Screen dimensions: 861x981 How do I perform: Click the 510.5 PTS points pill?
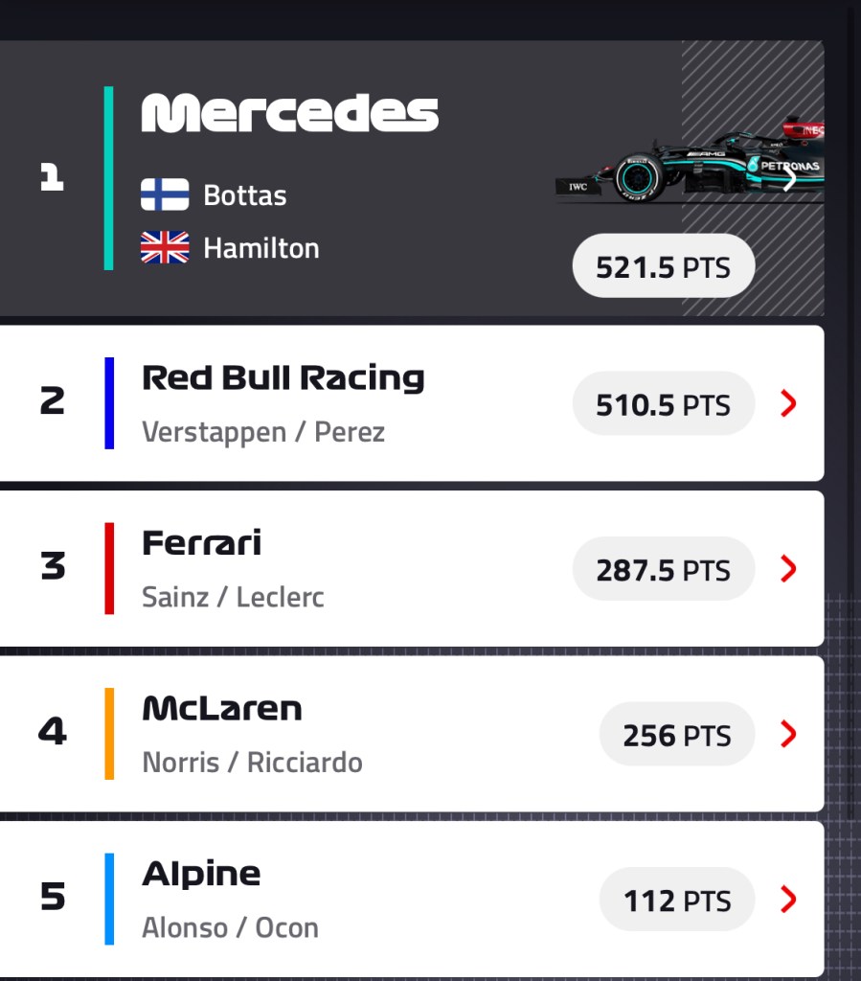click(663, 404)
